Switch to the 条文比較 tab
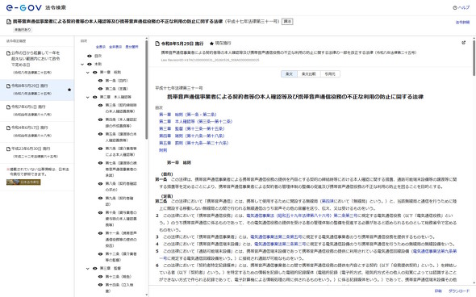Image resolution: width=476 pixels, height=297 pixels. click(308, 73)
